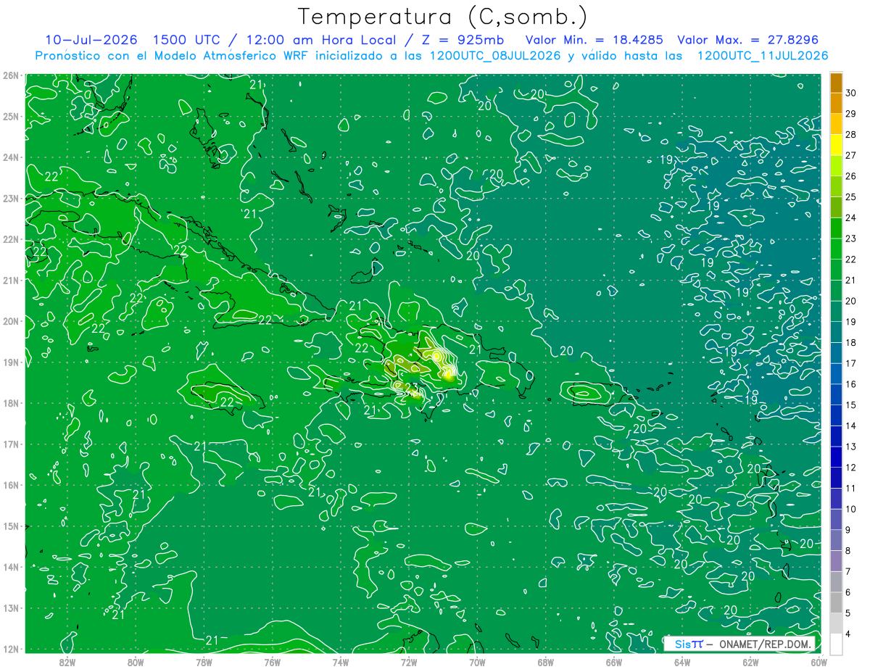Click the colorbar label '30'
Screen dimensions: 870x672
tap(850, 93)
